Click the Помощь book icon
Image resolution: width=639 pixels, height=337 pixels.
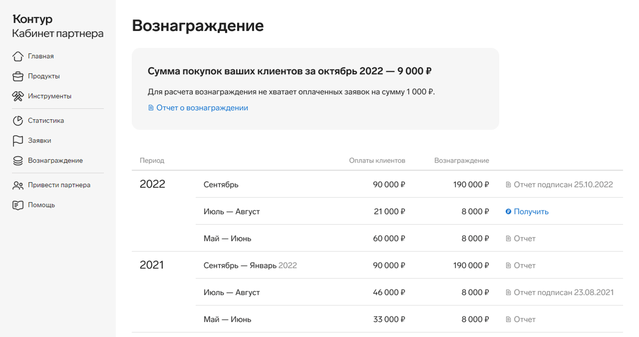pyautogui.click(x=18, y=205)
